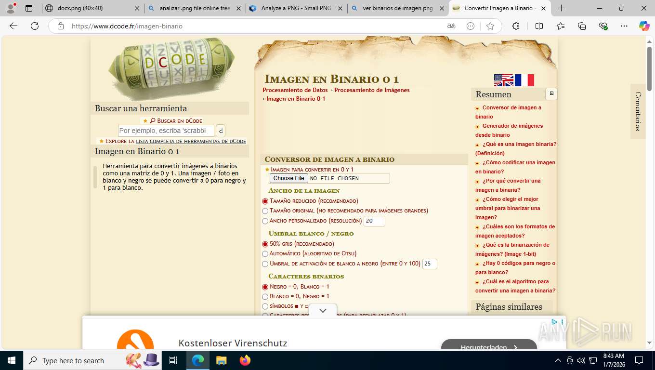Open File Explorer from the taskbar
Image resolution: width=655 pixels, height=370 pixels.
click(221, 360)
